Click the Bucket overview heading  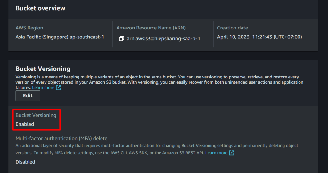coord(40,8)
